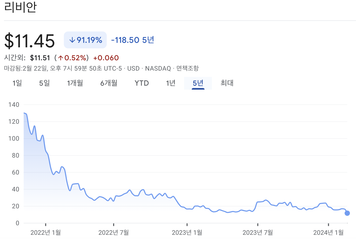The height and width of the screenshot is (239, 356).
Task: Click the 2024년 1월 axis label
Action: pyautogui.click(x=328, y=233)
